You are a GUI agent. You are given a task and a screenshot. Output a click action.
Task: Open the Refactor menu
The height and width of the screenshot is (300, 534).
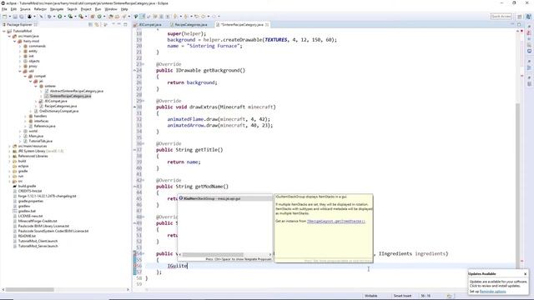click(x=40, y=9)
